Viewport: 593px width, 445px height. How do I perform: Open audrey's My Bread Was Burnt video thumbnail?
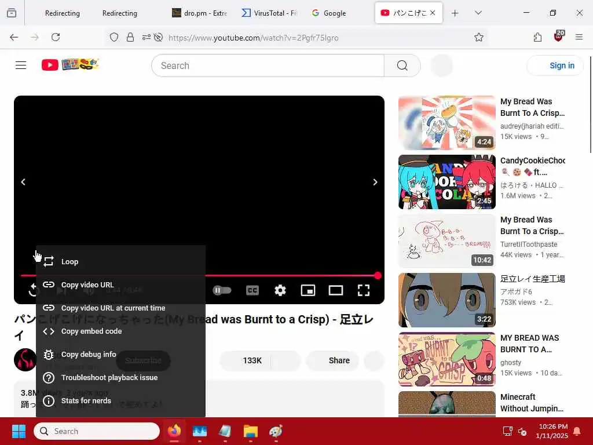click(x=446, y=123)
